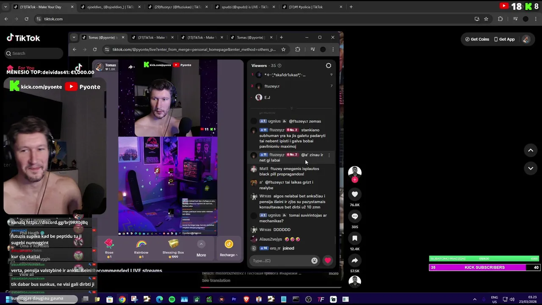Reload the inner Tomas live page
Screen dimensions: 542x305
coord(95,50)
